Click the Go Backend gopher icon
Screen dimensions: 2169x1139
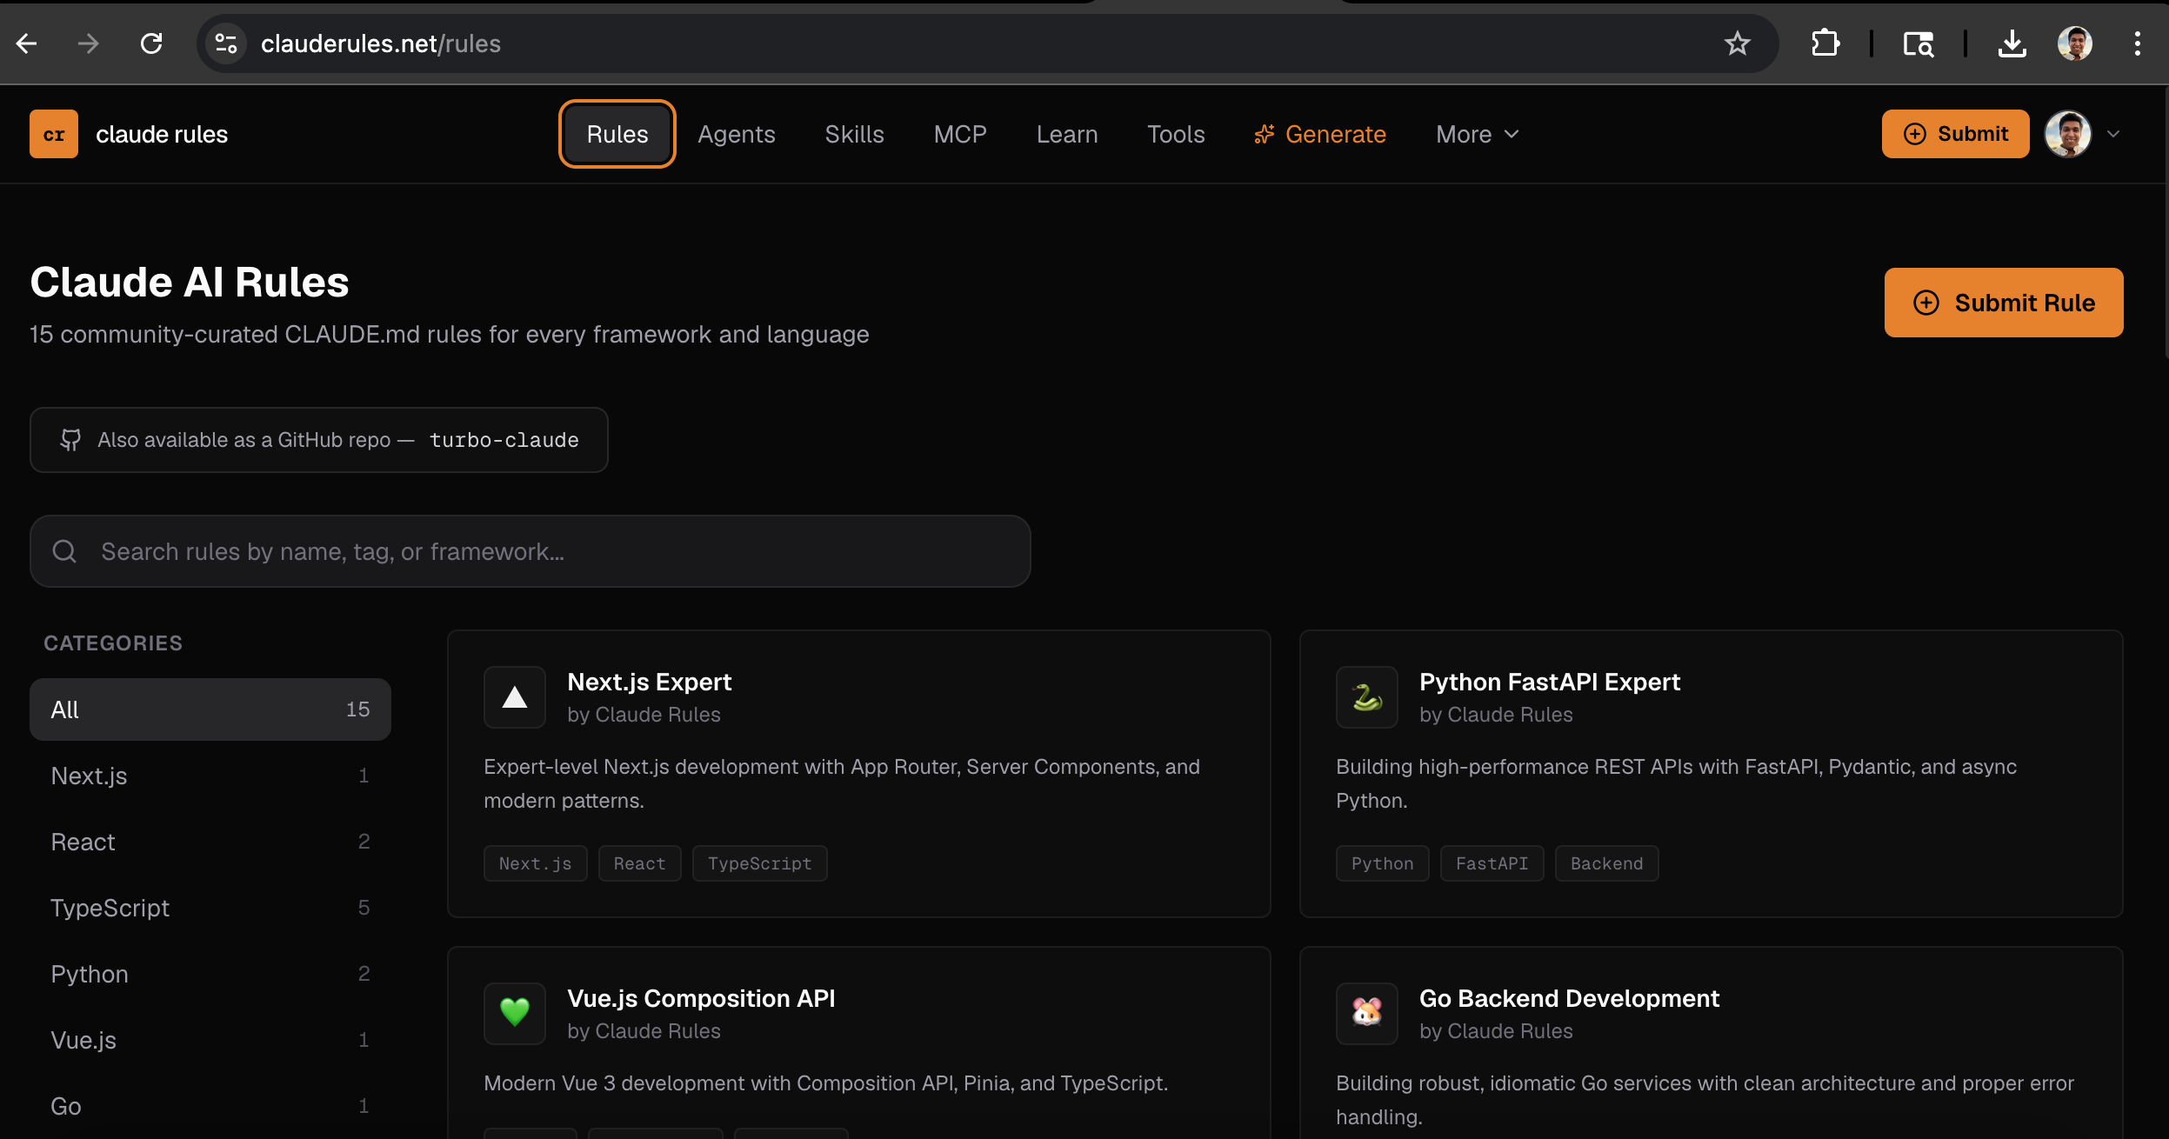(x=1367, y=1013)
